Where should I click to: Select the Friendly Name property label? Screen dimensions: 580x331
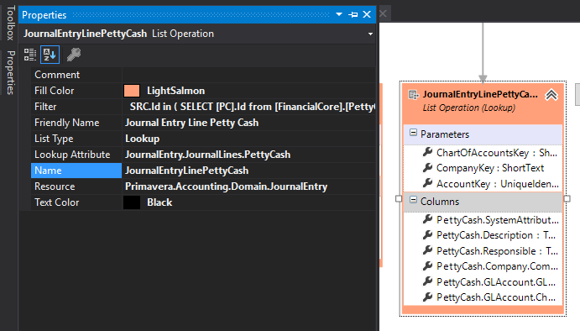(76, 123)
